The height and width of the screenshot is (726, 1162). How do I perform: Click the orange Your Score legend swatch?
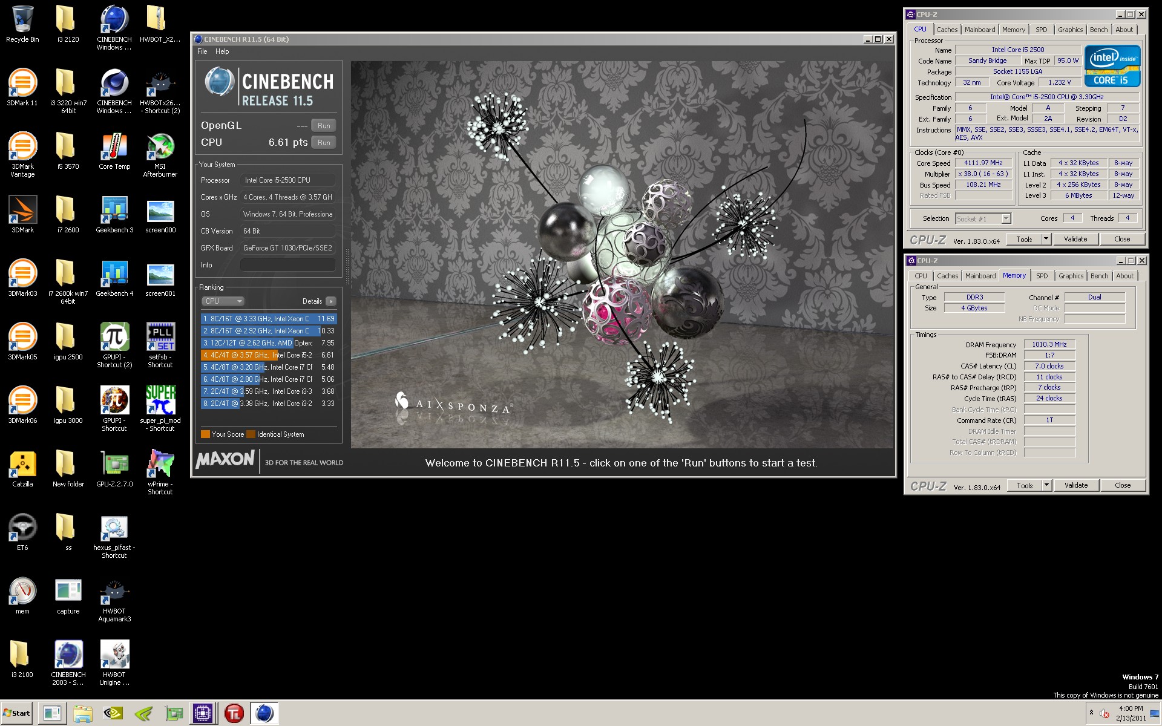[x=205, y=434]
